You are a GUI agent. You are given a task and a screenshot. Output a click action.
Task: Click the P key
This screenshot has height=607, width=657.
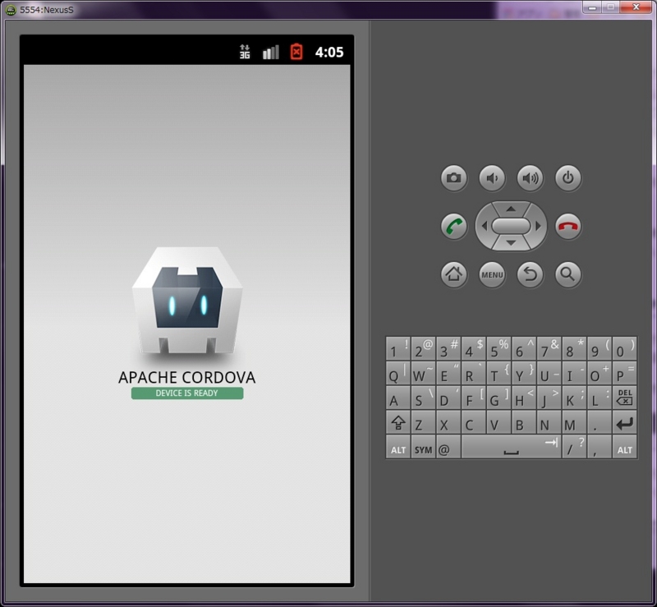click(624, 373)
